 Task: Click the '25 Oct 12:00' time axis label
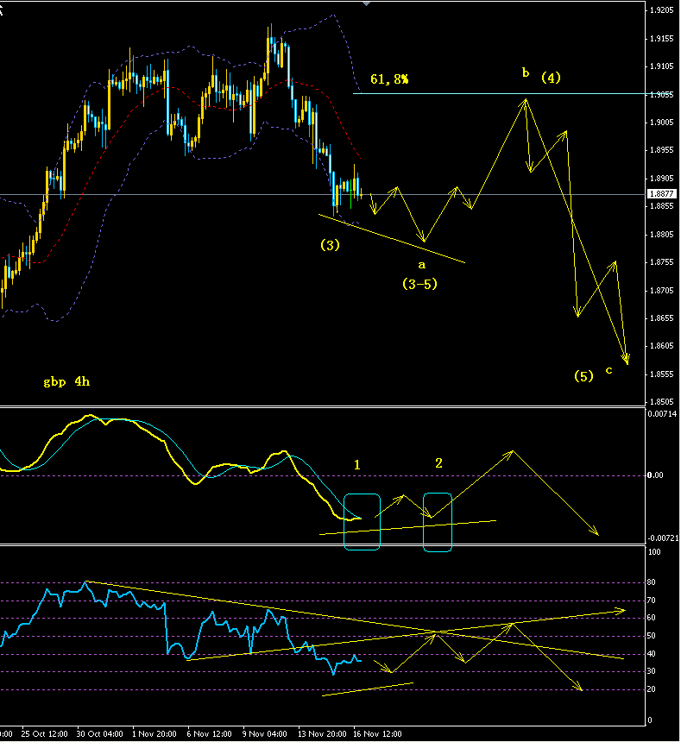click(45, 734)
